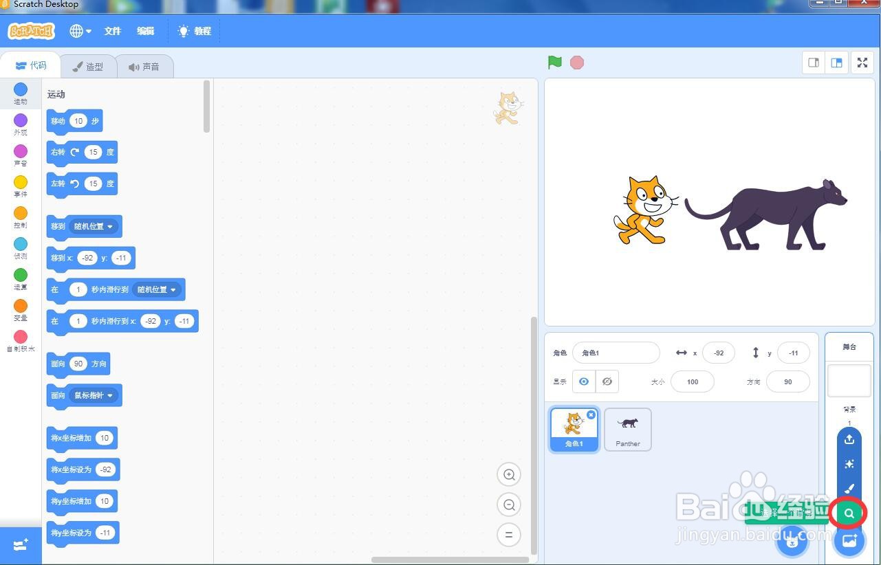881x565 pixels.
Task: Select the 声音 block category
Action: pyautogui.click(x=21, y=156)
